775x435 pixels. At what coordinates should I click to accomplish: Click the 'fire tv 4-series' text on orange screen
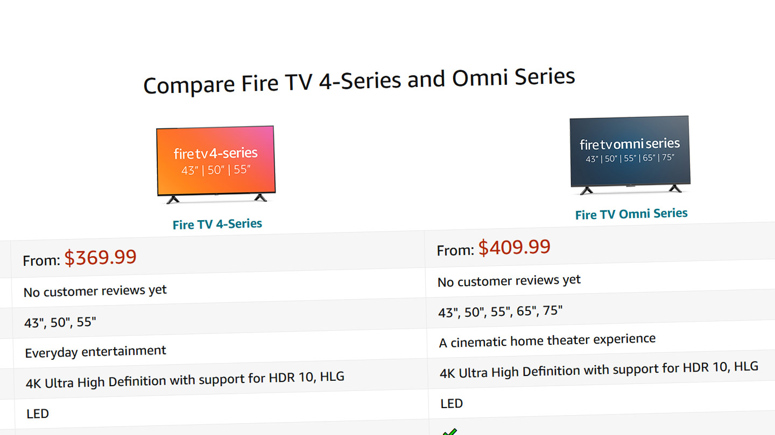(216, 154)
